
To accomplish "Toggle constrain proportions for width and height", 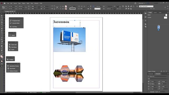I will [x=26, y=7].
